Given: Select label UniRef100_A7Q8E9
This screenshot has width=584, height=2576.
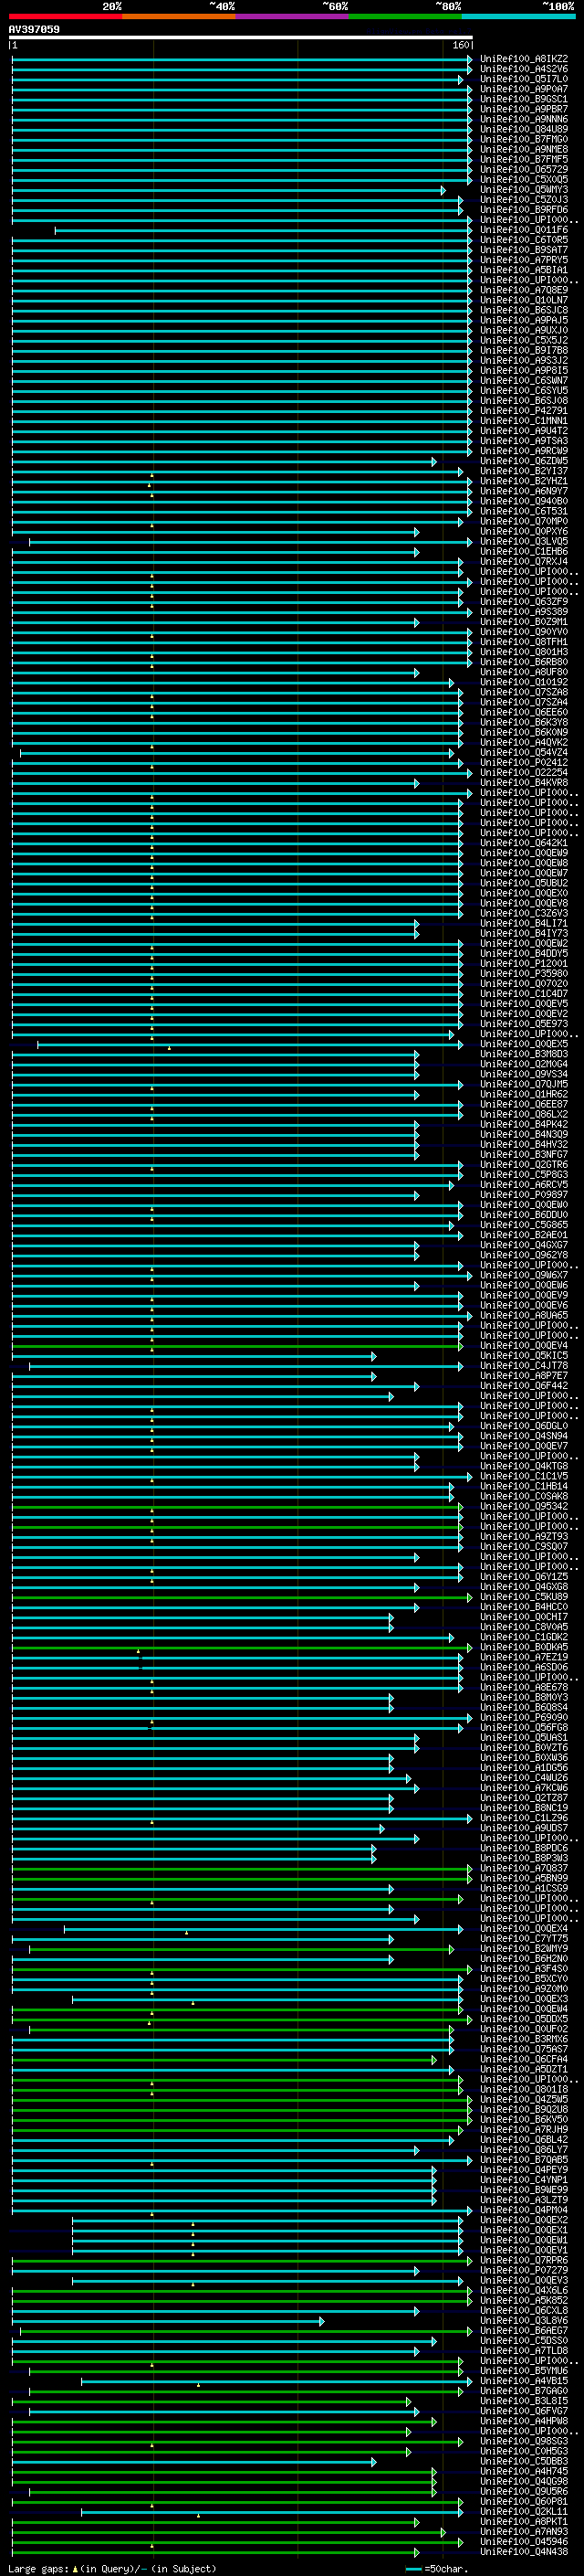Looking at the screenshot, I should (524, 290).
